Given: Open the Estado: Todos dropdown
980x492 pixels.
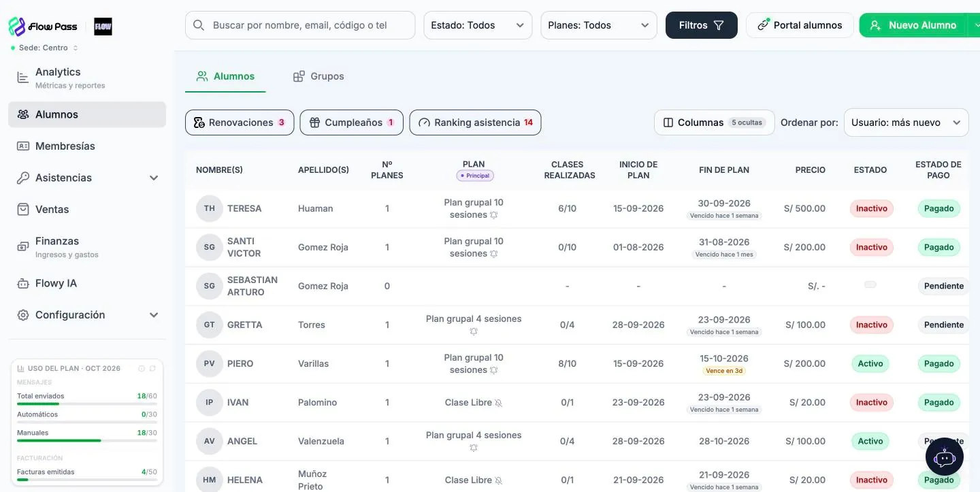Looking at the screenshot, I should click(478, 25).
